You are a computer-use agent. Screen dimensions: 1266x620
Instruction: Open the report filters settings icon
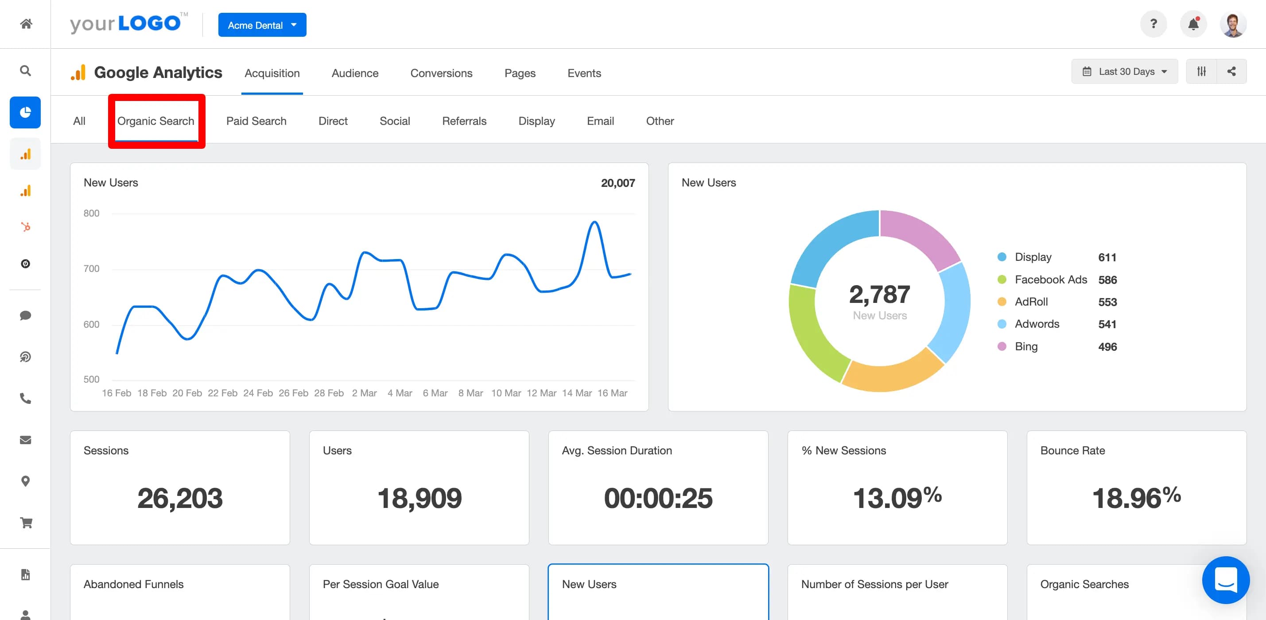coord(1202,71)
